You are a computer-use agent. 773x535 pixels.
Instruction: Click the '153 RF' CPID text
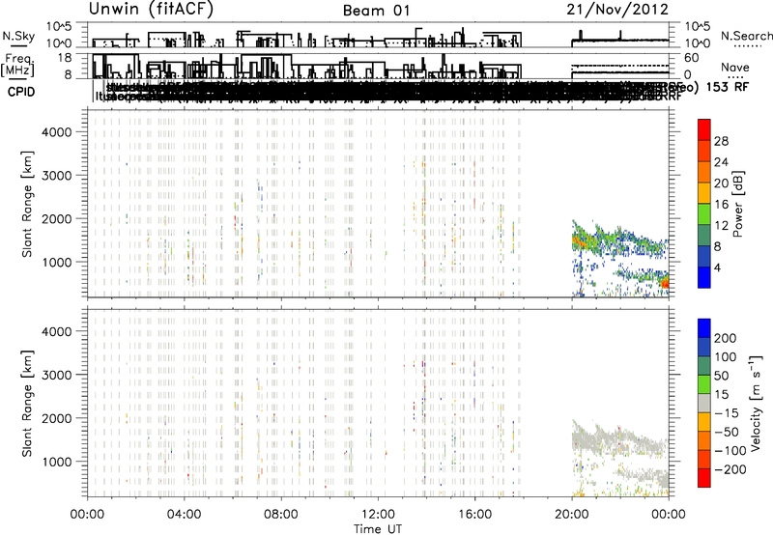(x=728, y=87)
